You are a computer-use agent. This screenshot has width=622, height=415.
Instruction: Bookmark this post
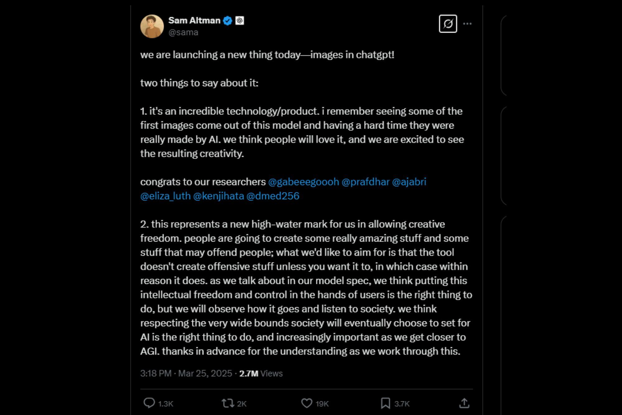point(386,403)
